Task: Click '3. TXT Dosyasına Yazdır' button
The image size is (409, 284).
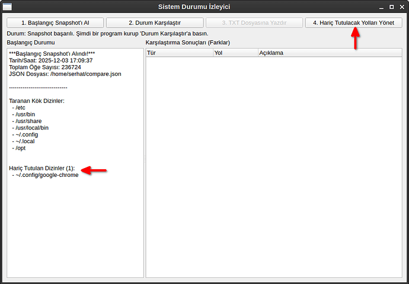Action: pyautogui.click(x=254, y=22)
